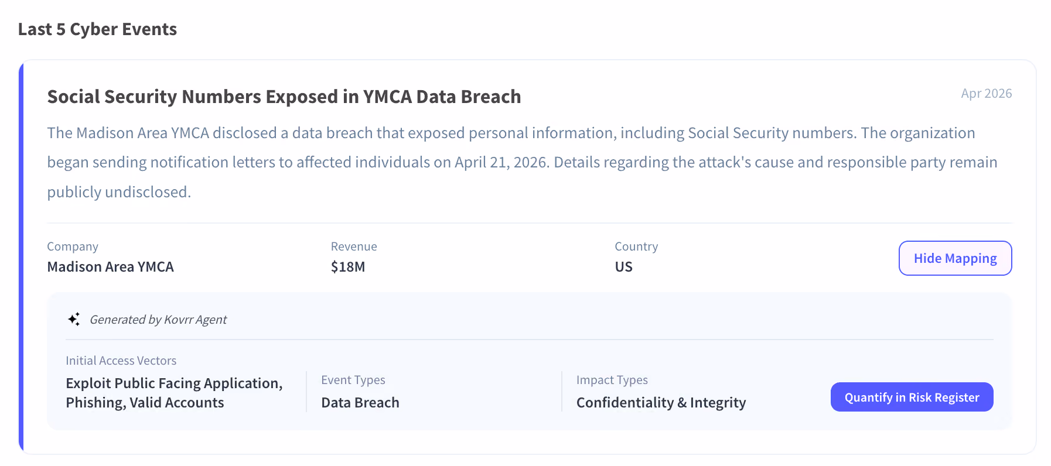Click Quantify in Risk Register button
1051x466 pixels.
912,397
